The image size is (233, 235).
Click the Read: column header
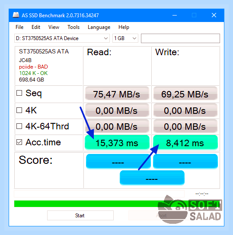click(99, 52)
